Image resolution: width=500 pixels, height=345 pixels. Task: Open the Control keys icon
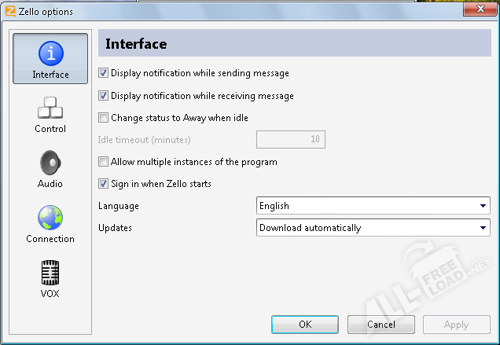50,108
